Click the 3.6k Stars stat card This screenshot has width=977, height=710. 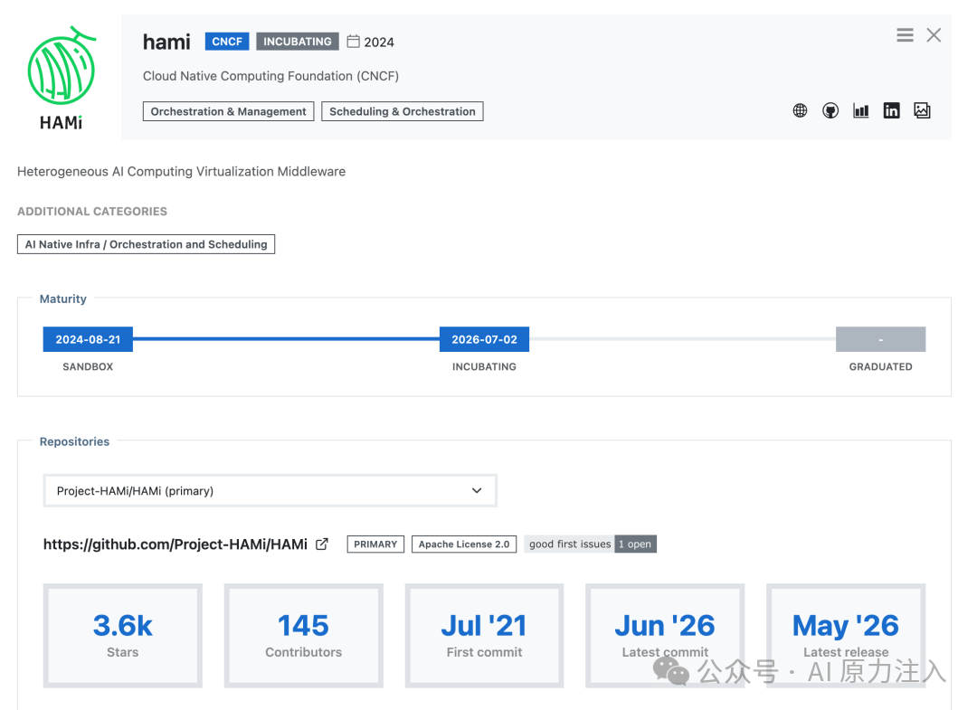(x=123, y=635)
